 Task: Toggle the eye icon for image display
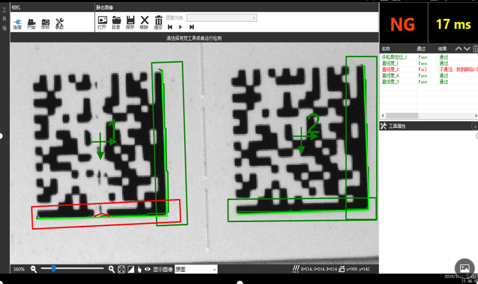click(147, 269)
